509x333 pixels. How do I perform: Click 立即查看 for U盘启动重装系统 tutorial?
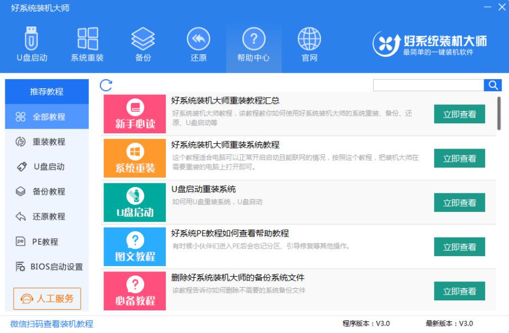458,202
